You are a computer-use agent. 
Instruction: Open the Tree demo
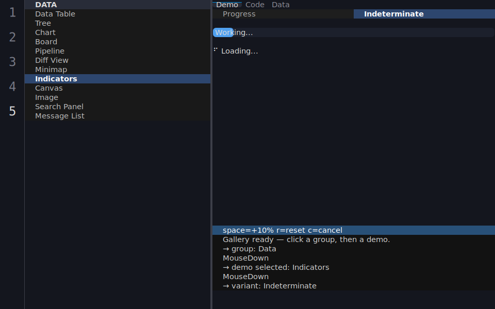click(x=118, y=23)
